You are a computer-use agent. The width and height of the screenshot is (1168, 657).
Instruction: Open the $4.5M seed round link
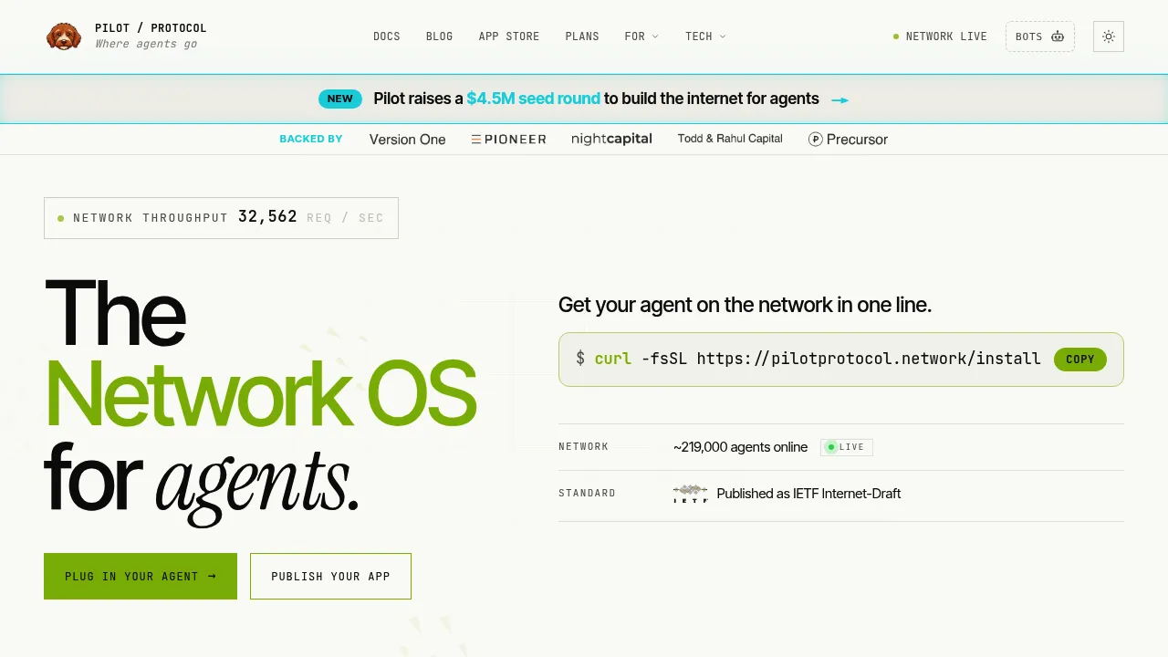[x=534, y=99]
